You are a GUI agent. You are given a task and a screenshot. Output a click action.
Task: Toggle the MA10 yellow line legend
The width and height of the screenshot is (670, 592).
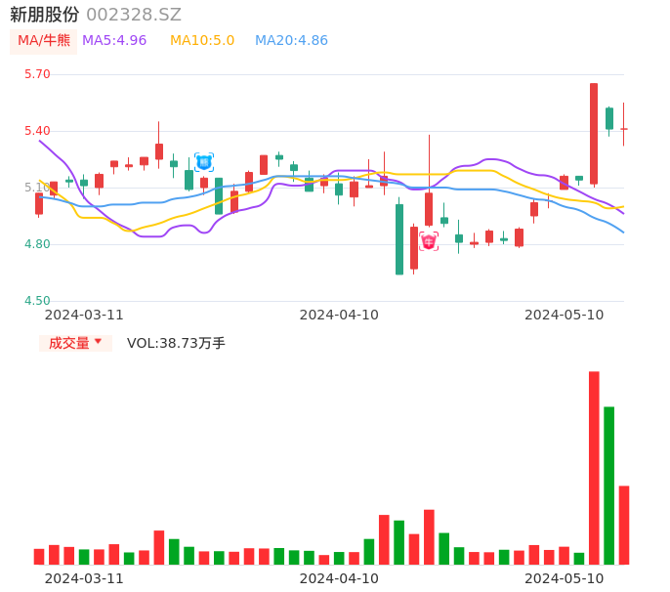pos(202,41)
